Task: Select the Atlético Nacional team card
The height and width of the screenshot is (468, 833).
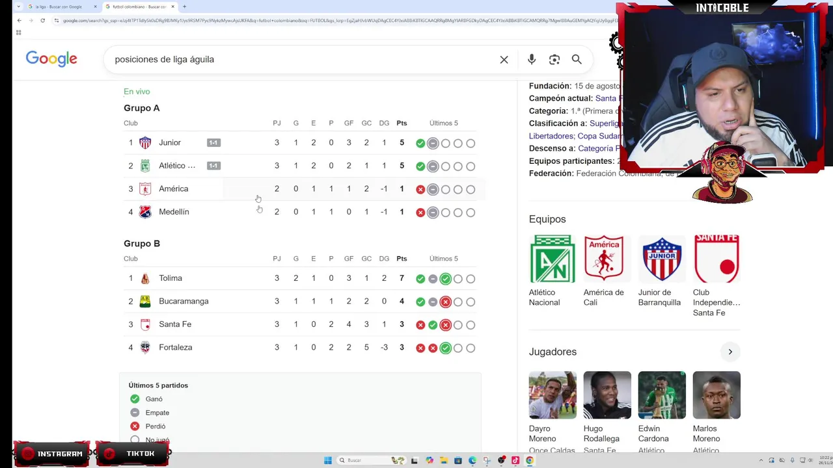Action: (552, 270)
